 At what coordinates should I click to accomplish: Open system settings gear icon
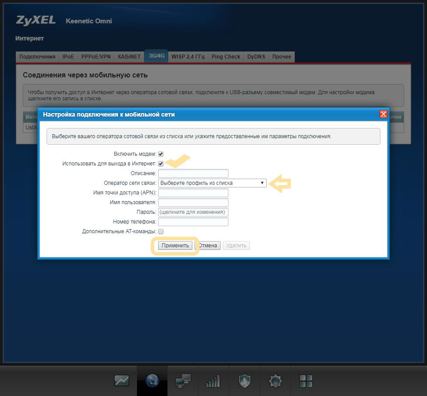[275, 381]
